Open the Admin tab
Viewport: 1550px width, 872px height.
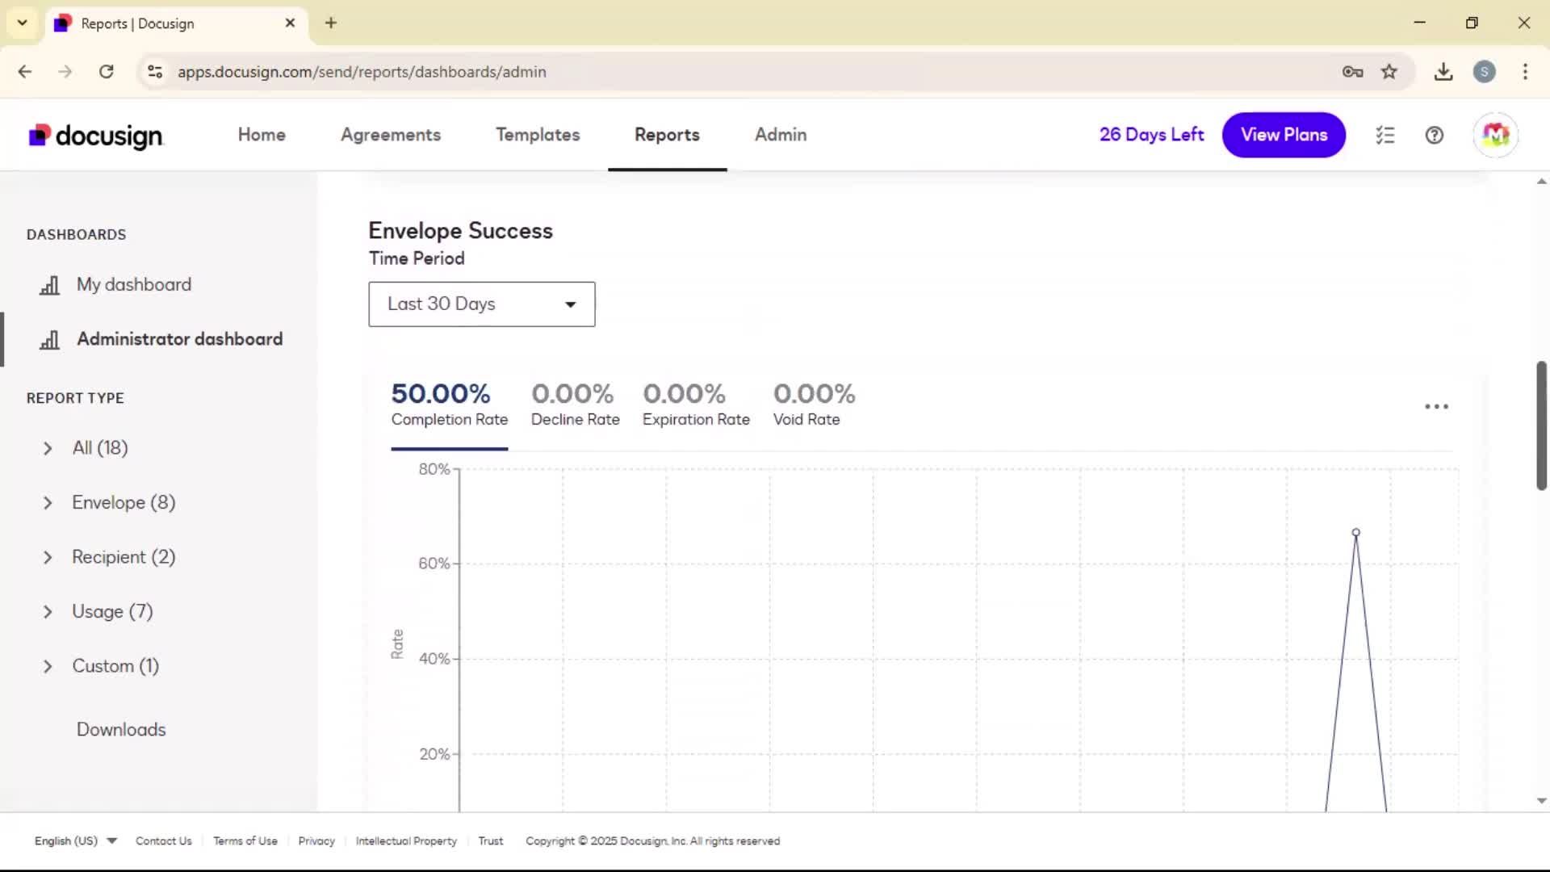781,135
